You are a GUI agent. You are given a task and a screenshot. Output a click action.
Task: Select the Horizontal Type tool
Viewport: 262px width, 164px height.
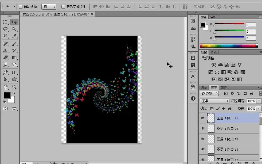tap(14, 73)
